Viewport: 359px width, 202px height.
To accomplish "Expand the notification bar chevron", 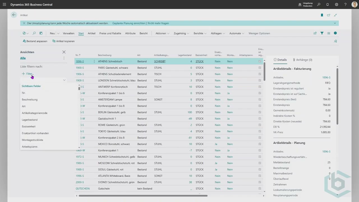I will pos(335,23).
